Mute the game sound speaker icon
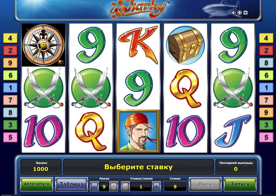This screenshot has height=196, width=276. coord(234,13)
